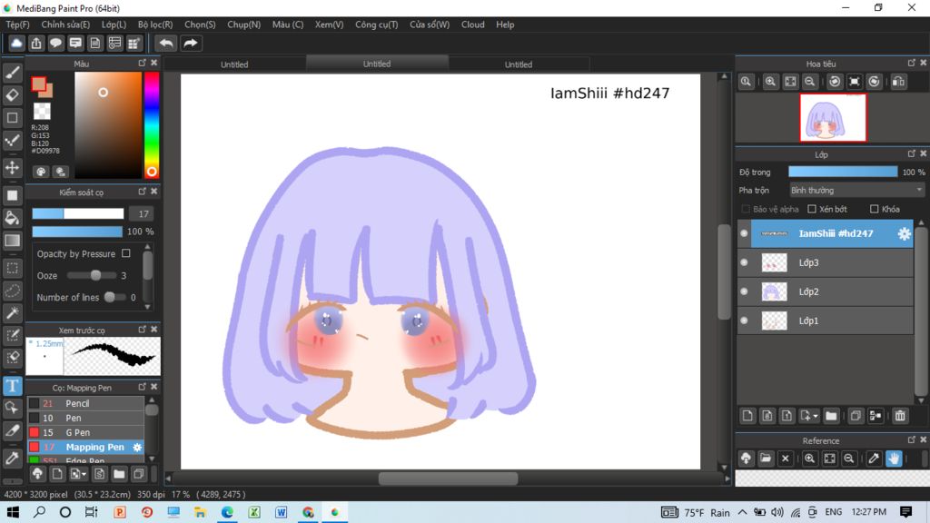
Task: Open the Cửa sổ(W) menu
Action: tap(430, 25)
